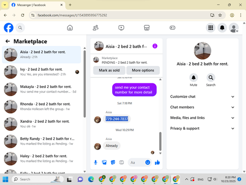The width and height of the screenshot is (246, 185).
Task: Open Makayla conversation in list
Action: (41, 89)
